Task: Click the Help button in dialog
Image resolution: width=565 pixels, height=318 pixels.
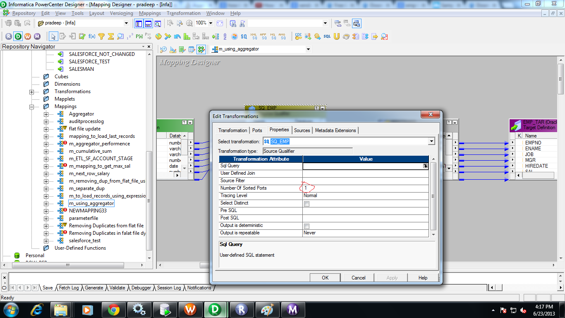Action: [423, 278]
